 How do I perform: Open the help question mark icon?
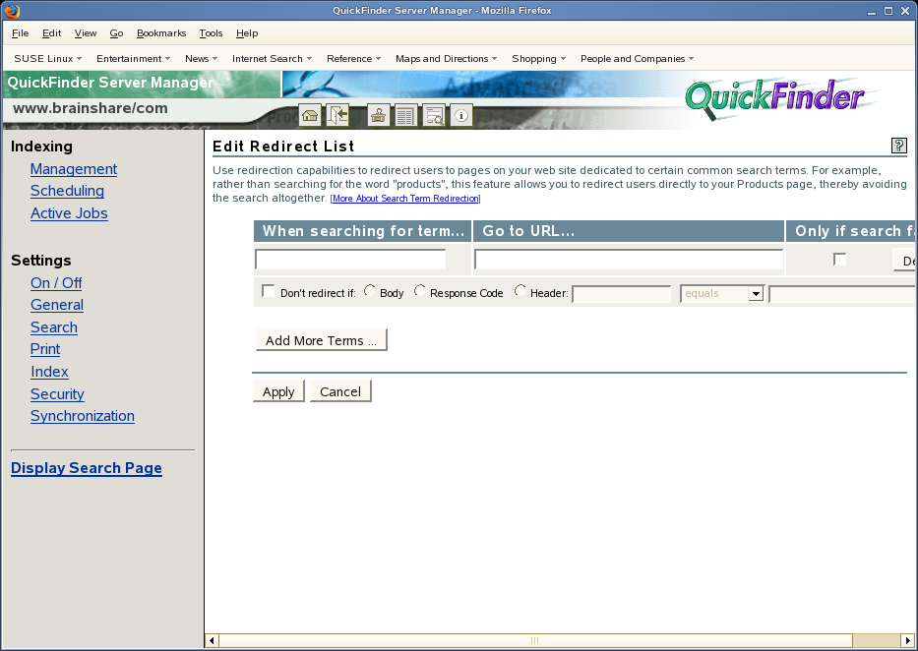click(898, 146)
